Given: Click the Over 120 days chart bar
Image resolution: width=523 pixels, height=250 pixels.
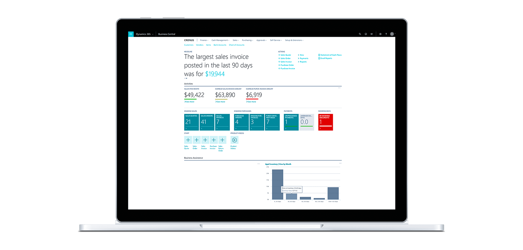Looking at the screenshot, I should (x=333, y=193).
